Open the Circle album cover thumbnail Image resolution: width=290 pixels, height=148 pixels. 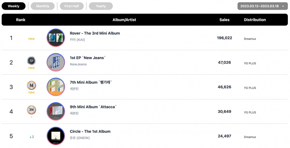(x=56, y=136)
